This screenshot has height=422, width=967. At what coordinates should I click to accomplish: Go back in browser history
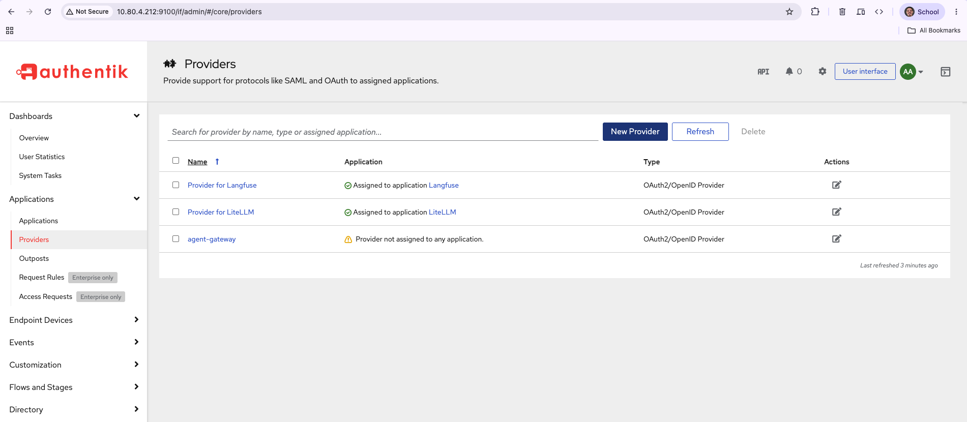[11, 12]
